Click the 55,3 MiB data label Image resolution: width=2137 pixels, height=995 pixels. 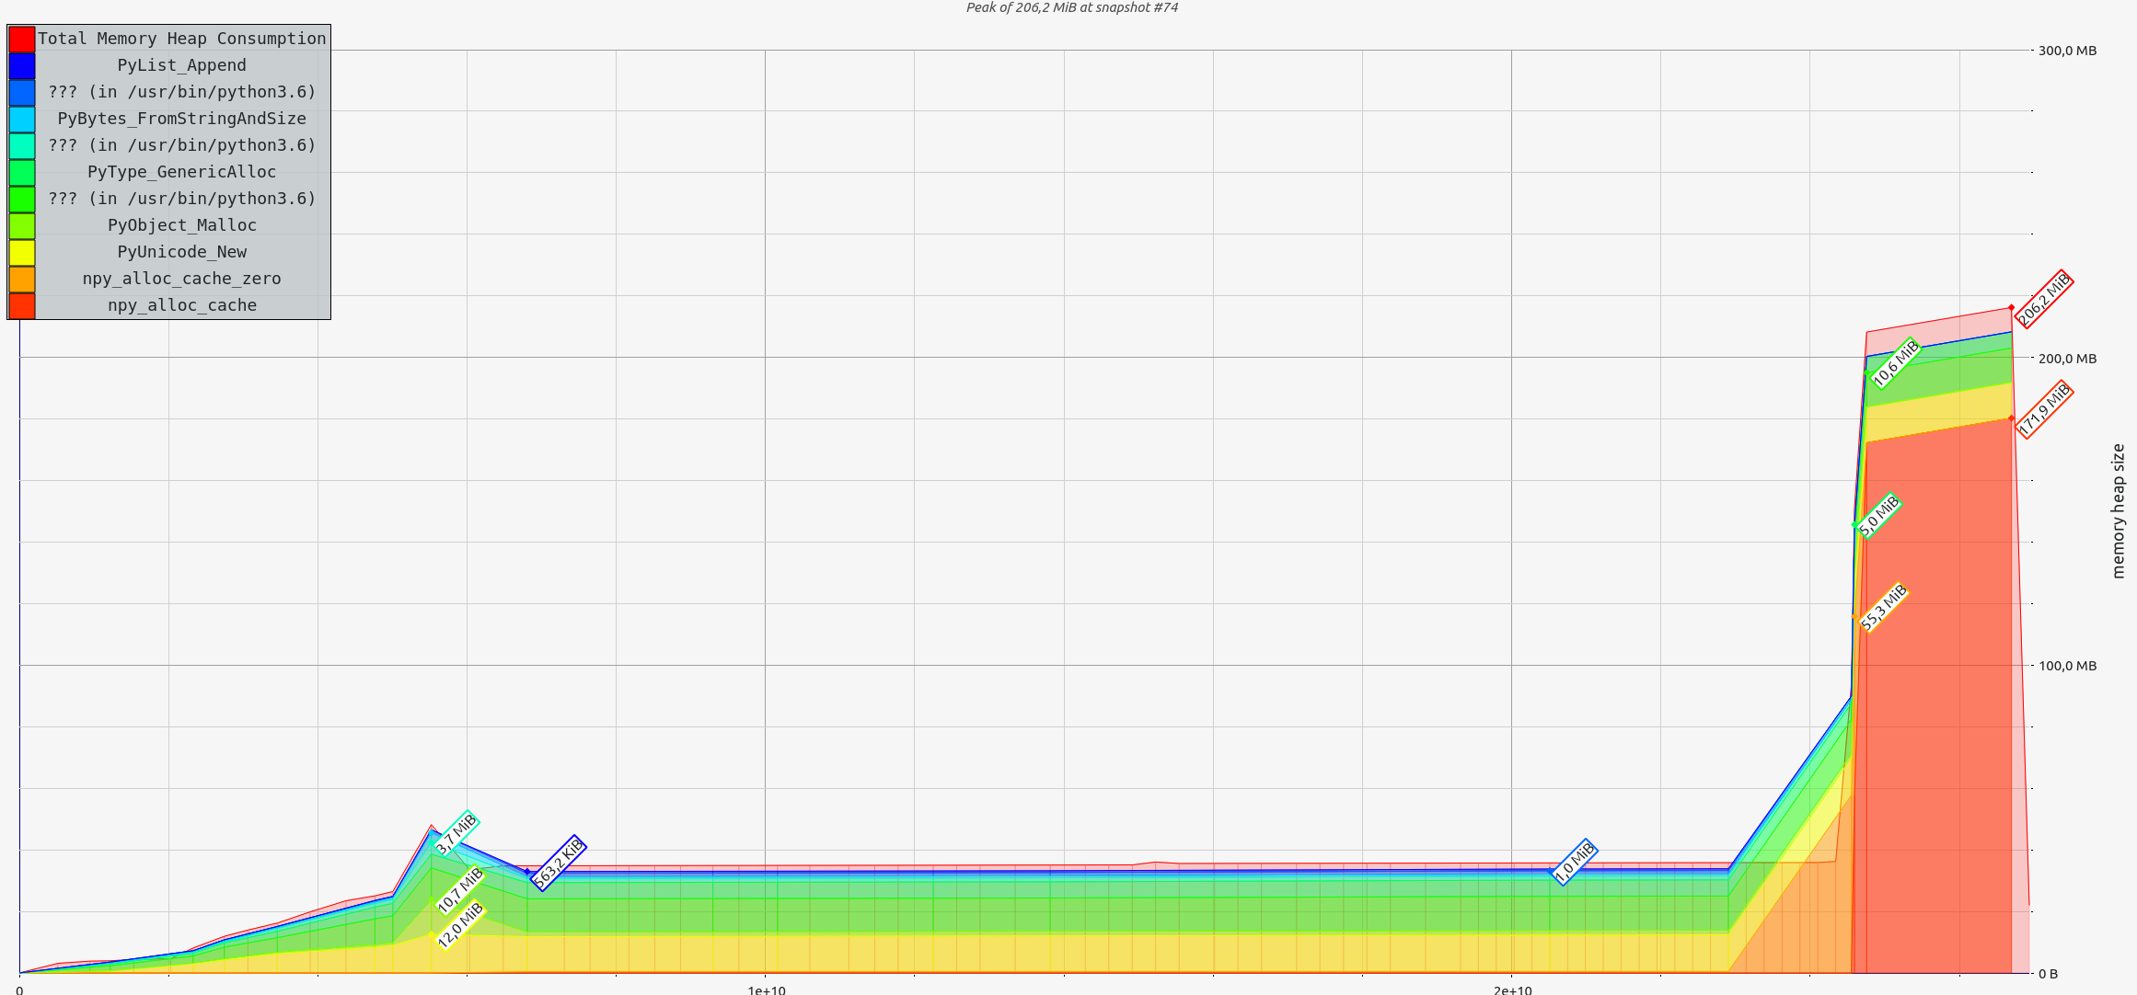point(1883,607)
